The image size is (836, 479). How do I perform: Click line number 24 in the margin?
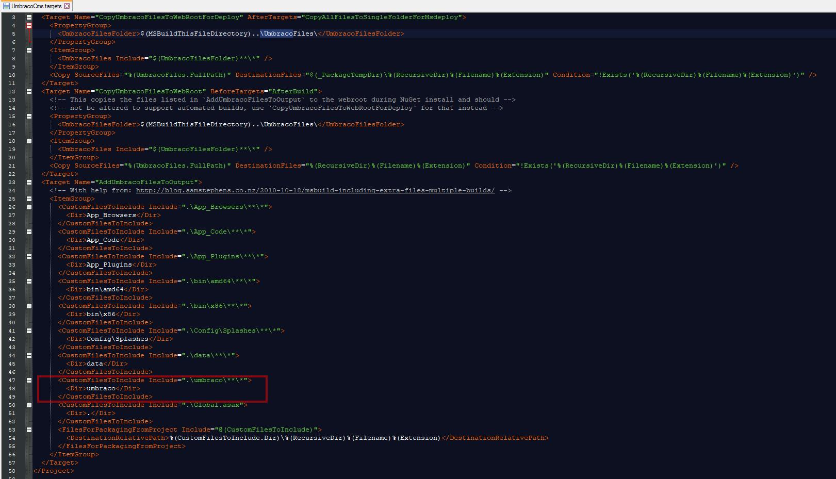(12, 190)
